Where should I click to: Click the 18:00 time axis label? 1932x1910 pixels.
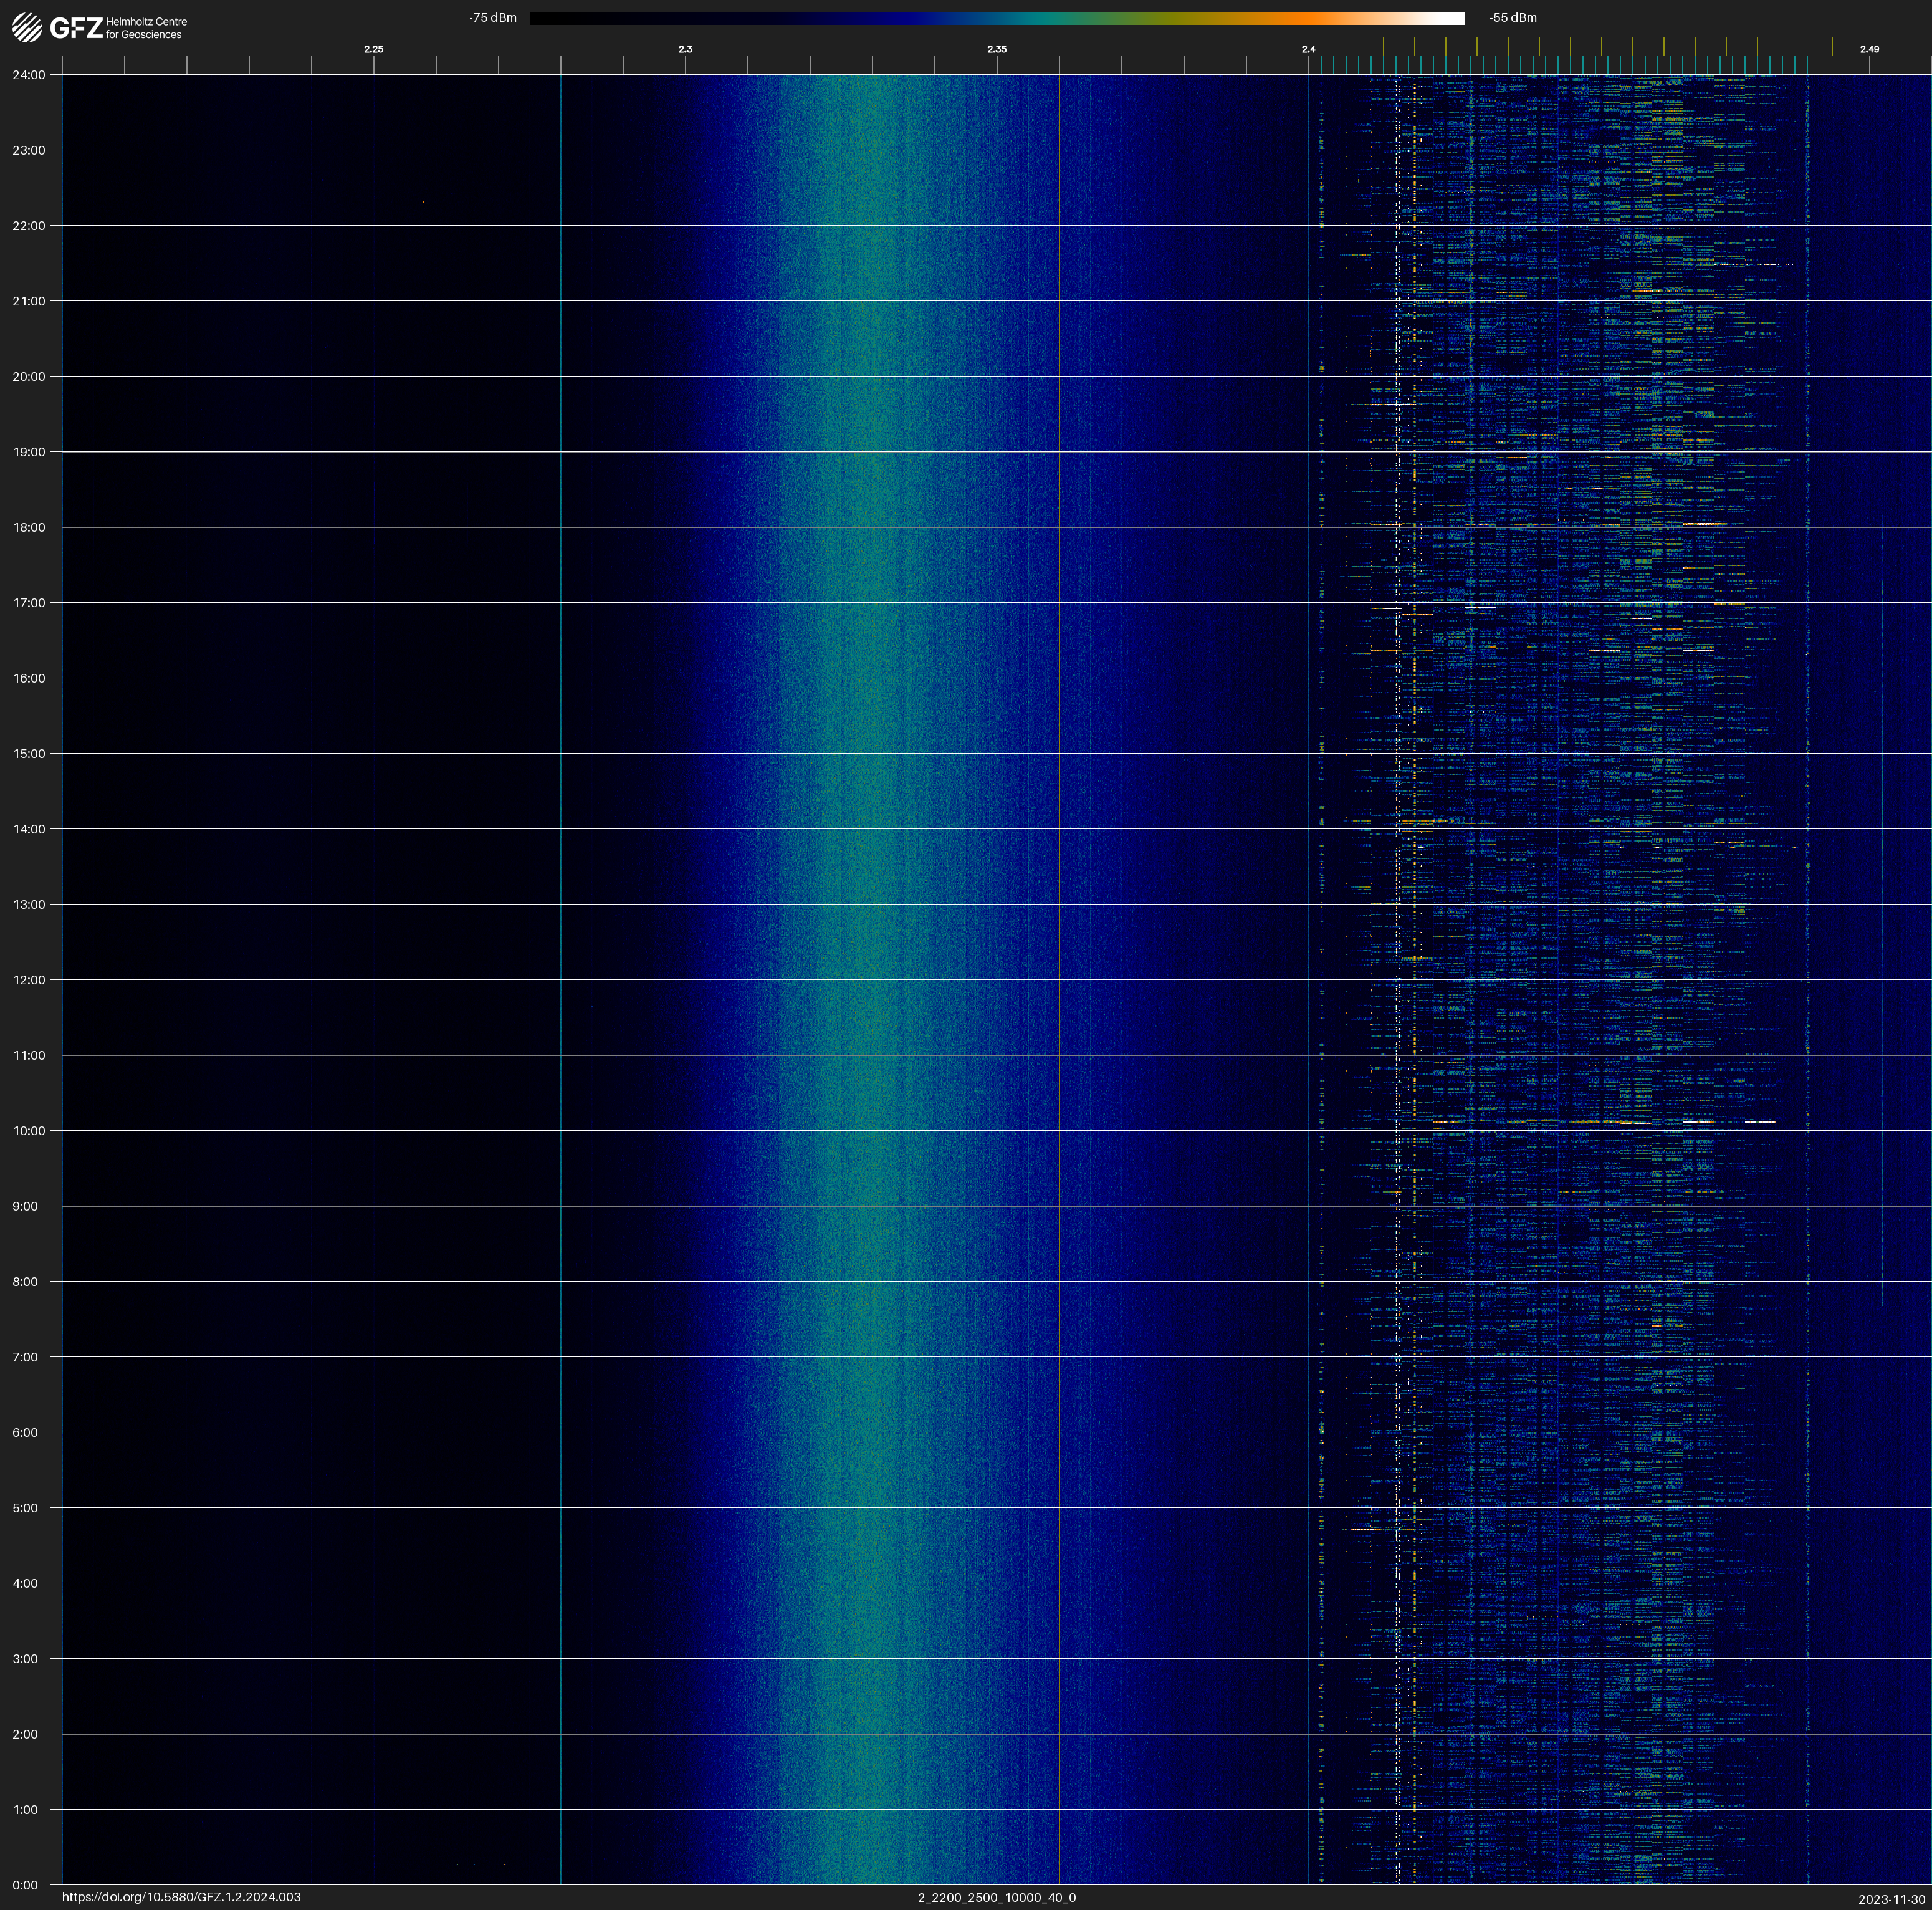tap(29, 527)
